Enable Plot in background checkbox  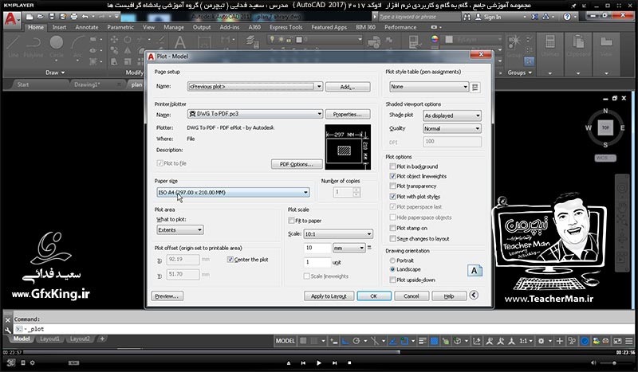pyautogui.click(x=392, y=166)
